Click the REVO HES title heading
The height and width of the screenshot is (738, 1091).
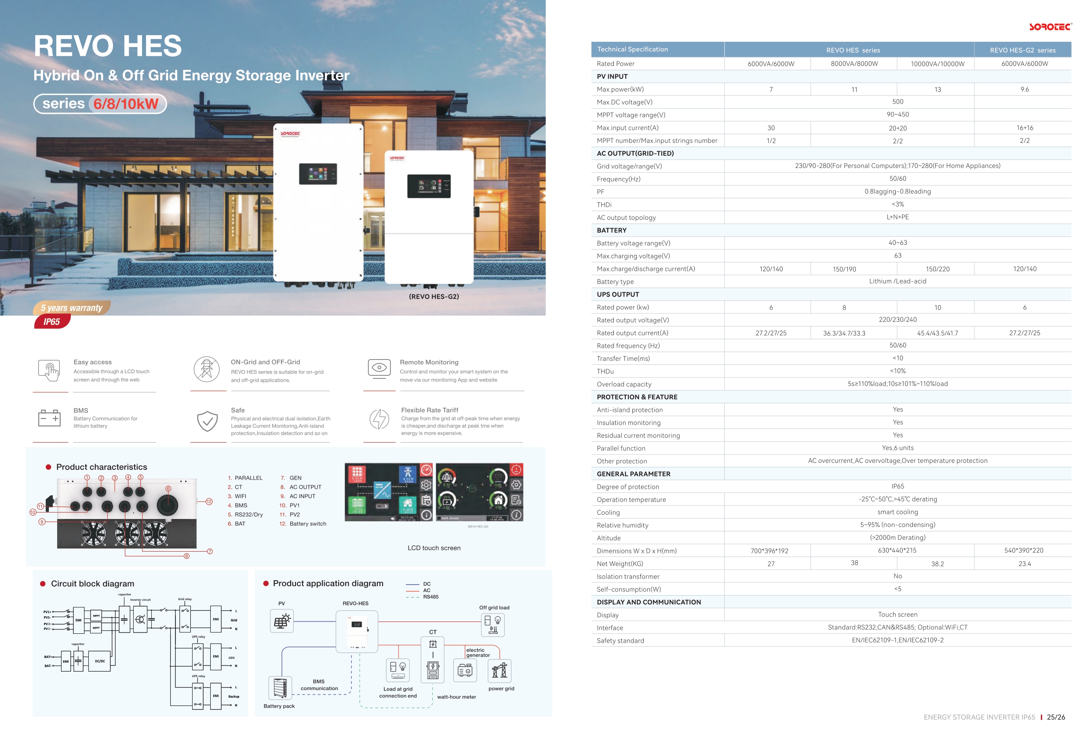pos(107,46)
